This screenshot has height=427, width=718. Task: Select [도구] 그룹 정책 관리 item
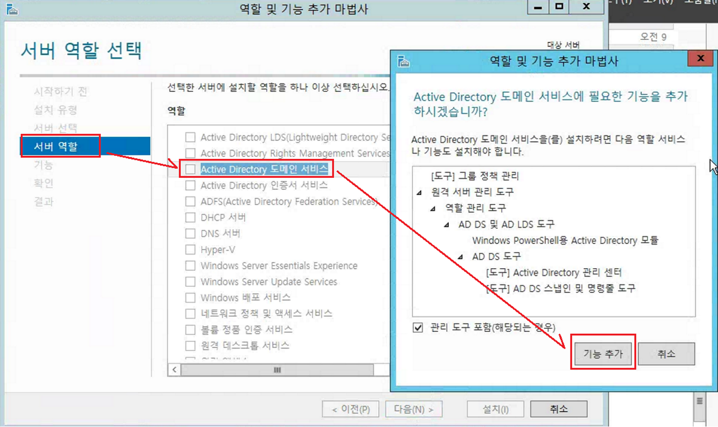coord(475,176)
